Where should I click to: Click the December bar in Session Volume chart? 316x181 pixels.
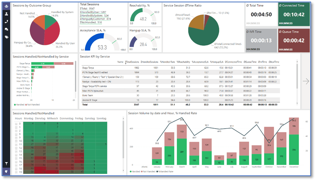pyautogui.click(x=294, y=141)
